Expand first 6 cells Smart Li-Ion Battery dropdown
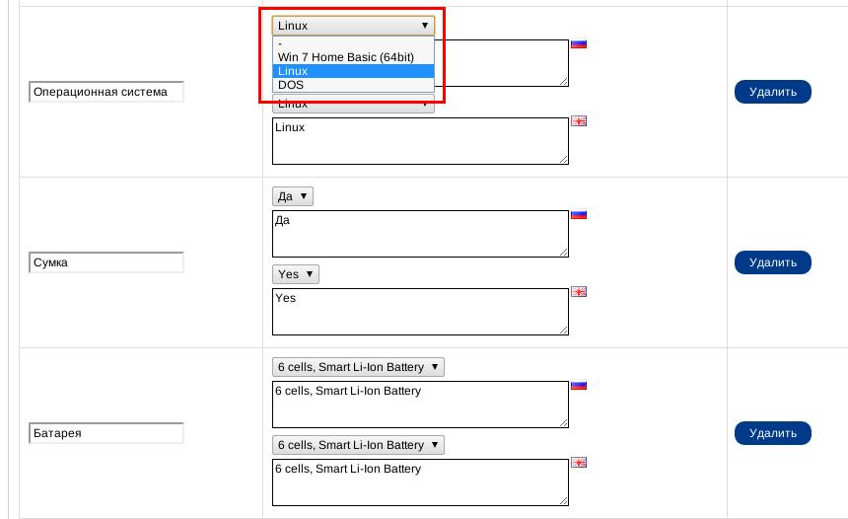Image resolution: width=848 pixels, height=519 pixels. [x=358, y=367]
